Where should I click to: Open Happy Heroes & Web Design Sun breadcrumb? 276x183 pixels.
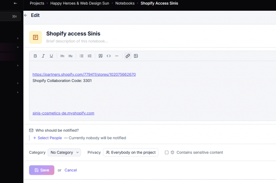80,3
